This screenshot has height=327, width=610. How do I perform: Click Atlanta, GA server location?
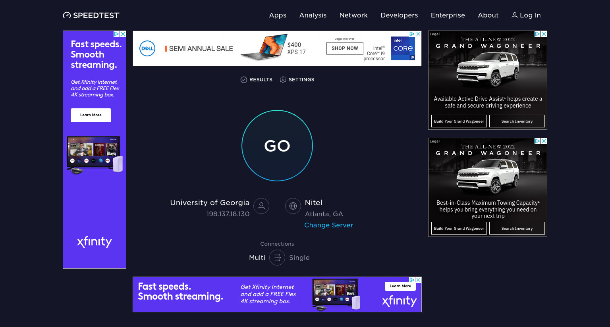click(324, 214)
